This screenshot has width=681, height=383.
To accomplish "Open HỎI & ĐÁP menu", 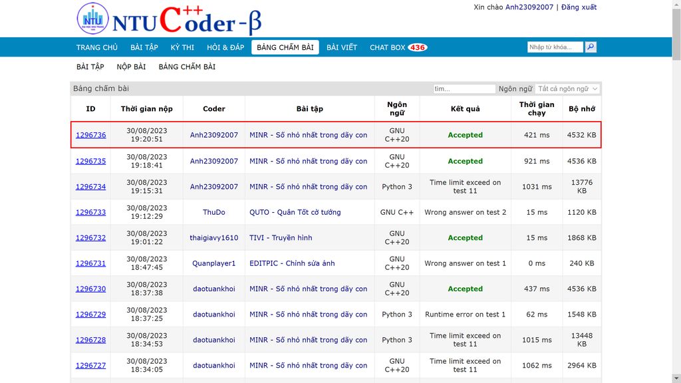I will coord(225,47).
